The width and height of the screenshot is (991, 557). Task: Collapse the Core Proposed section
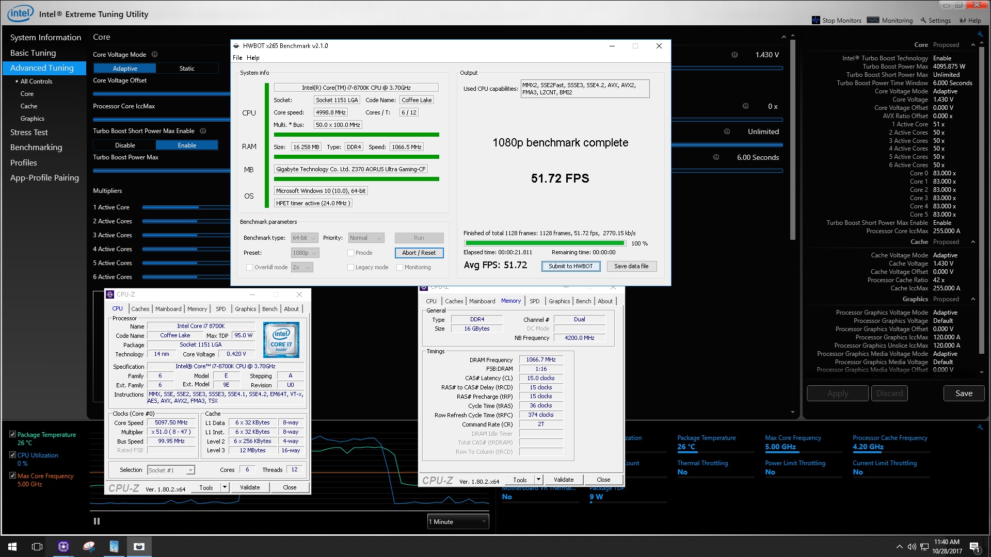pos(973,45)
